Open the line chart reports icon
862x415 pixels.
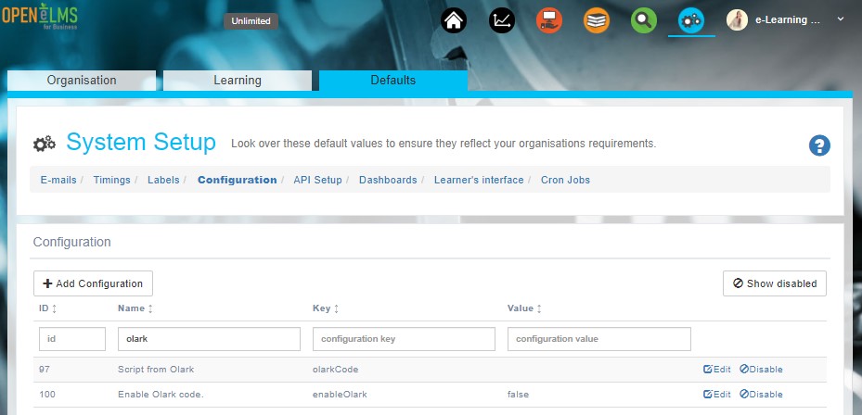[502, 19]
